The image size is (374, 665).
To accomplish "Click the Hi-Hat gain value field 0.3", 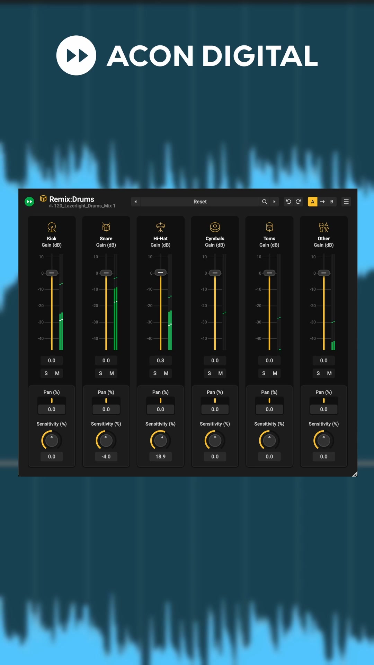I will pyautogui.click(x=160, y=361).
